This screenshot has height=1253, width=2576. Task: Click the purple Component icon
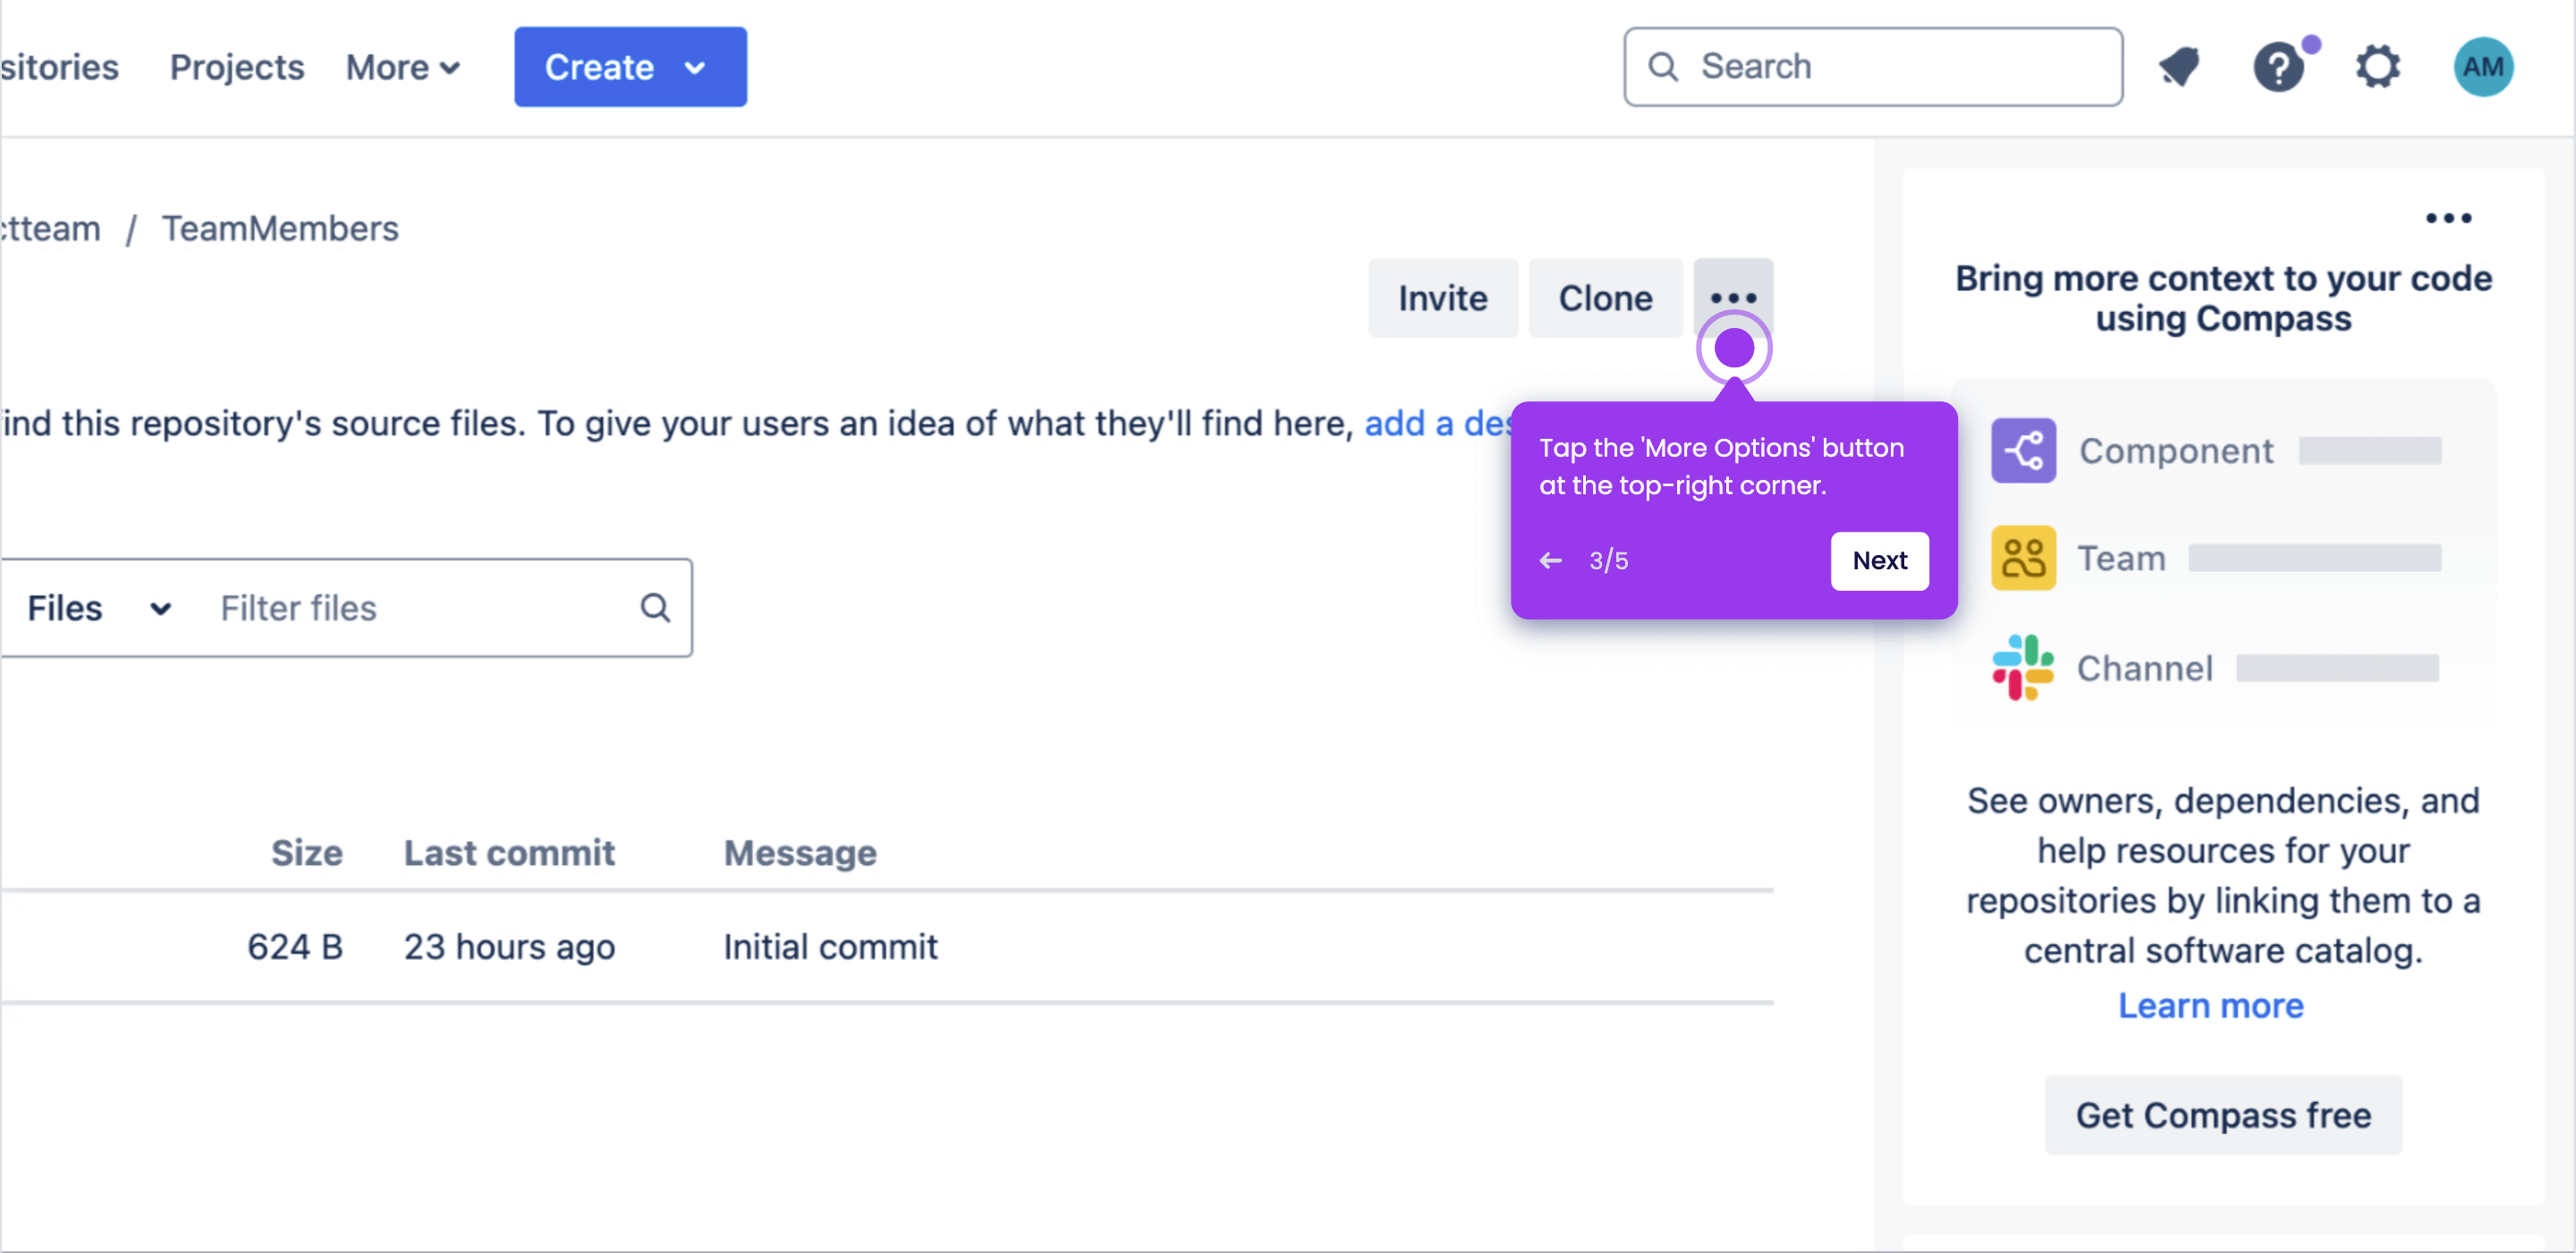[x=2023, y=450]
